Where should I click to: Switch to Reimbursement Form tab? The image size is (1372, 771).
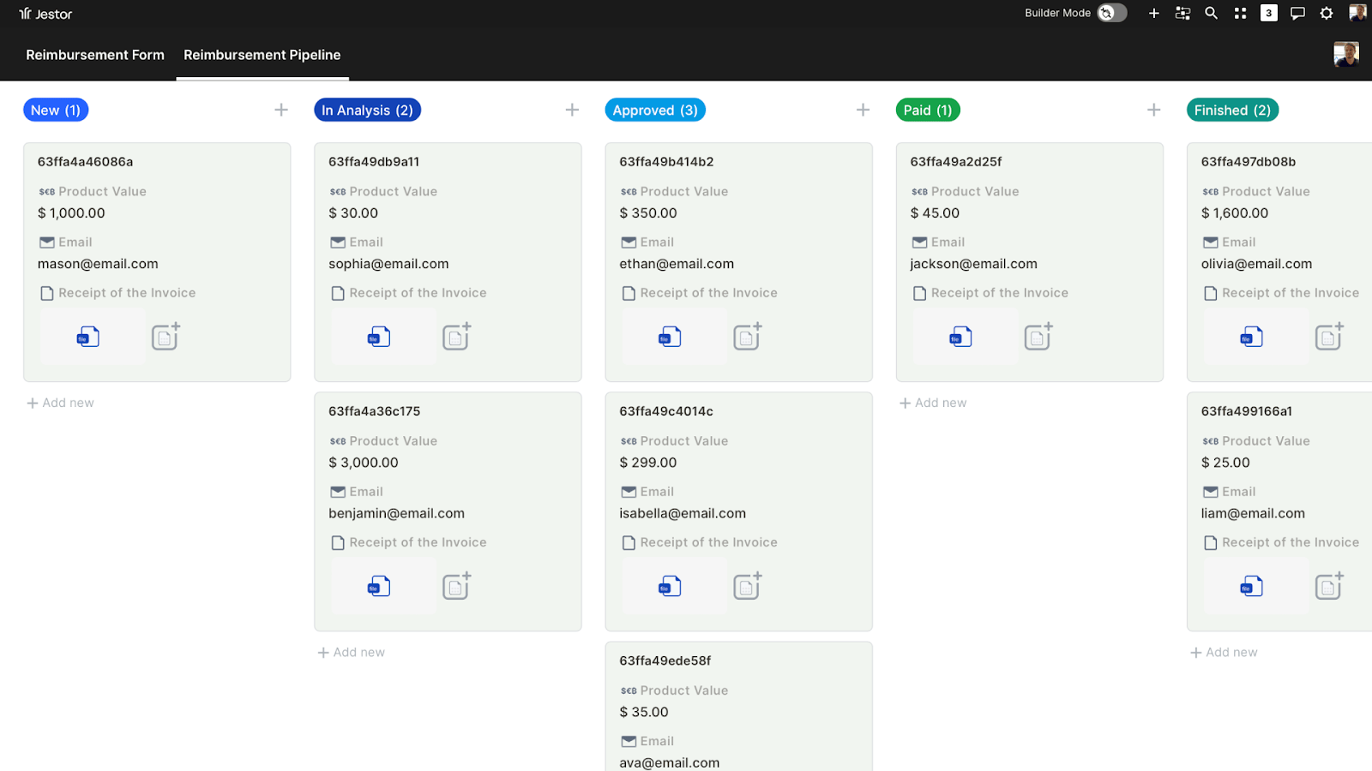(x=95, y=55)
